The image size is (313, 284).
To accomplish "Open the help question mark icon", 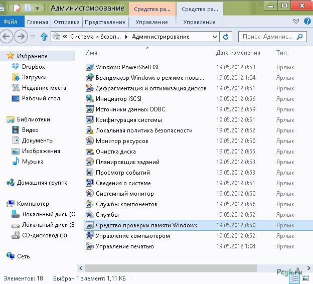I will [x=305, y=22].
